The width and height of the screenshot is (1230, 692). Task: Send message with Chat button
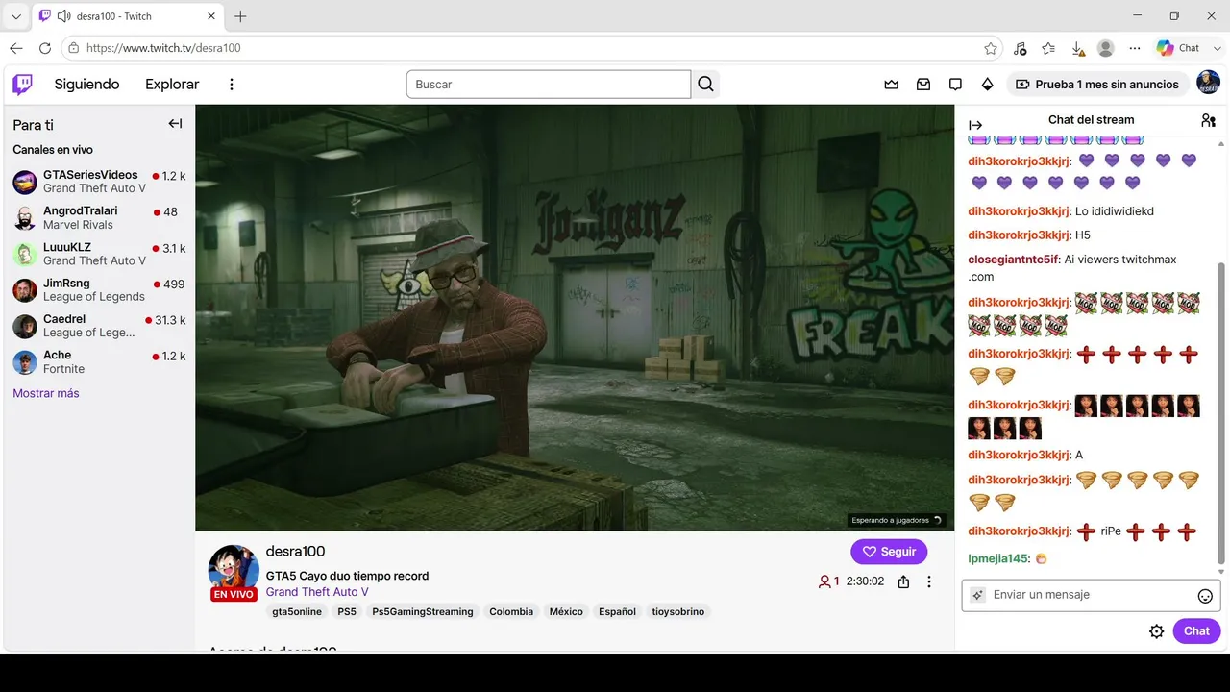[1196, 631]
